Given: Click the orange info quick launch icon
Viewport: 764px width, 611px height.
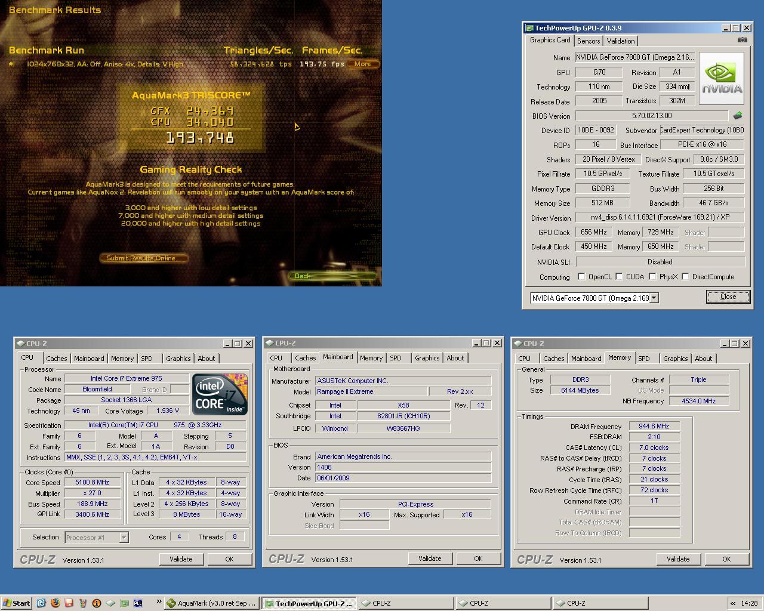Looking at the screenshot, I should click(x=96, y=603).
